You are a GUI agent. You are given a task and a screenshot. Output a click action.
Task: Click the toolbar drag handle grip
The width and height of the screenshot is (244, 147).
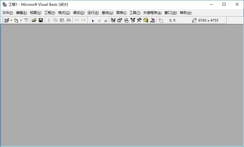click(x=3, y=20)
